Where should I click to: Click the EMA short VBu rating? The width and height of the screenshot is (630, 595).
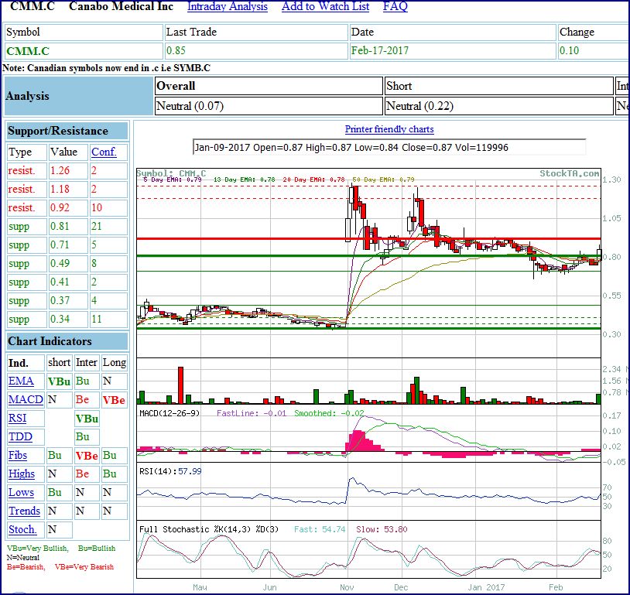tap(59, 381)
